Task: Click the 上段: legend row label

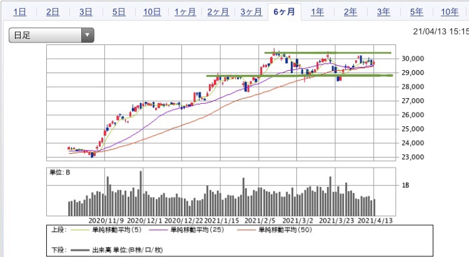Action: [x=59, y=229]
